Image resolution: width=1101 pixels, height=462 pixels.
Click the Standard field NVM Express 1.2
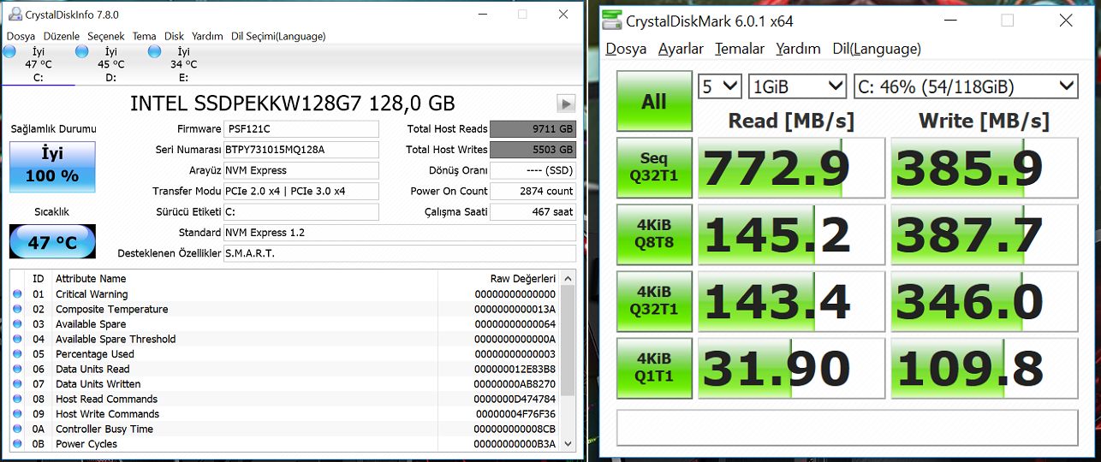(x=400, y=233)
